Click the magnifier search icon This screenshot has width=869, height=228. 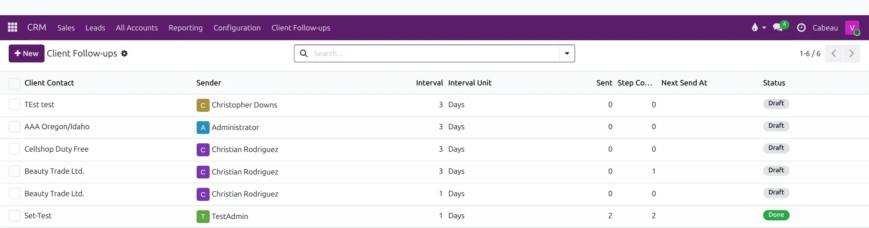pos(304,54)
